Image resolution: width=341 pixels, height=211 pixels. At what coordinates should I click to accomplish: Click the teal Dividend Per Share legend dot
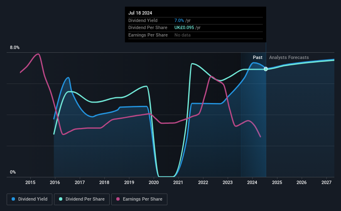[x=61, y=199]
